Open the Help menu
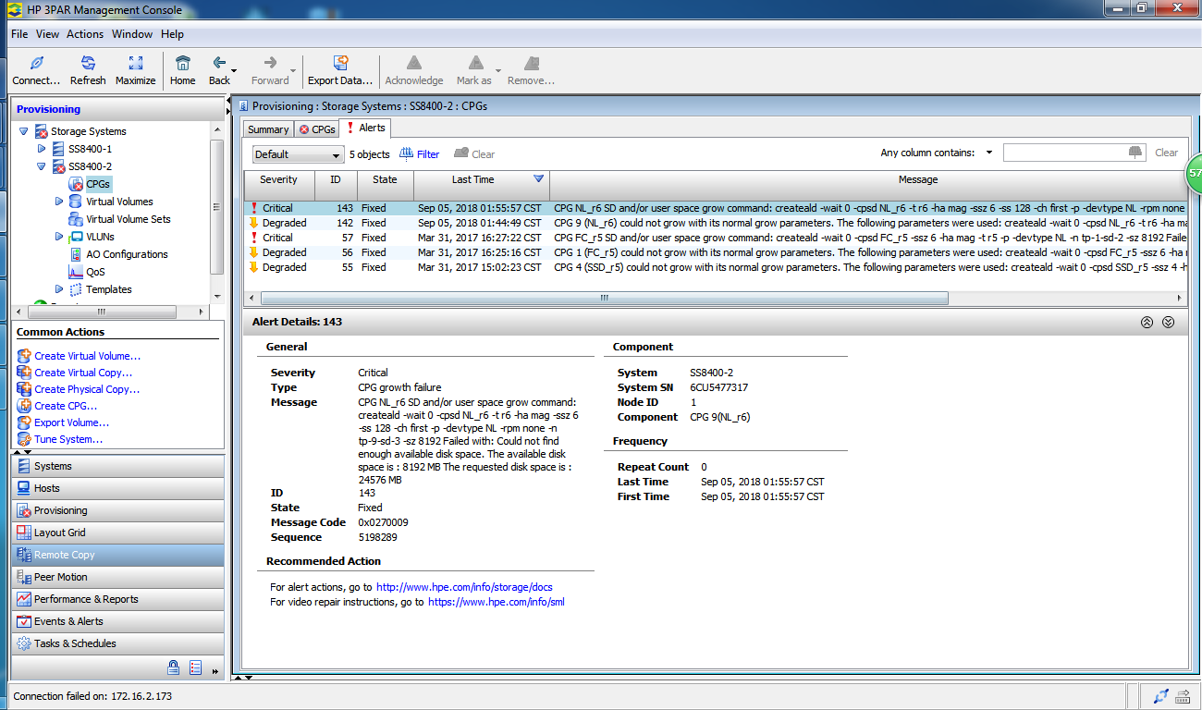This screenshot has width=1202, height=710. [x=172, y=34]
